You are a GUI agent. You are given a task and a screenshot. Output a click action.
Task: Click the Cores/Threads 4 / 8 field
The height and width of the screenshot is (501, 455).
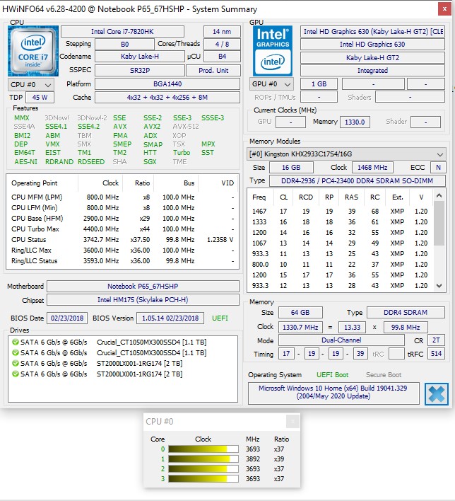(x=222, y=44)
